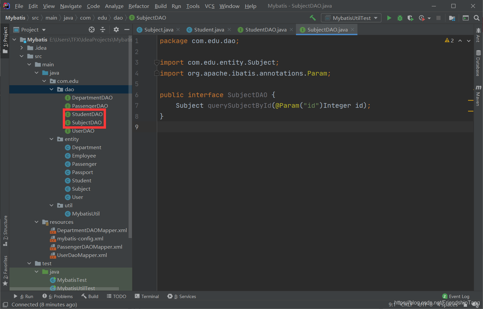
Task: Click inside editor on line 9
Action: tap(315, 127)
